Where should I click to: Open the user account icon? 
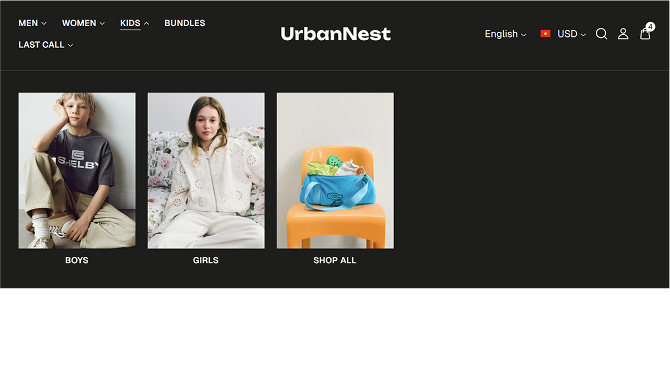tap(623, 34)
